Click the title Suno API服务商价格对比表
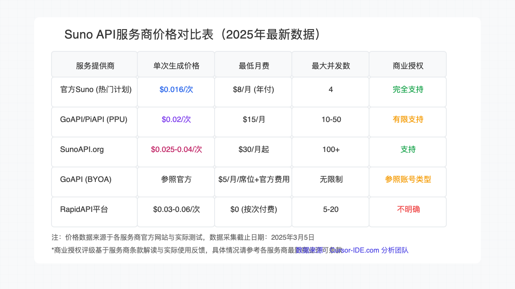The width and height of the screenshot is (515, 289). (x=139, y=34)
